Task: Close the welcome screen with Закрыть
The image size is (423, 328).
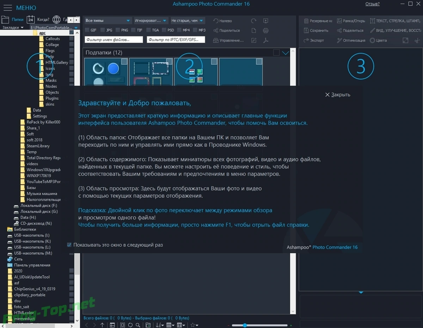Action: pyautogui.click(x=338, y=95)
